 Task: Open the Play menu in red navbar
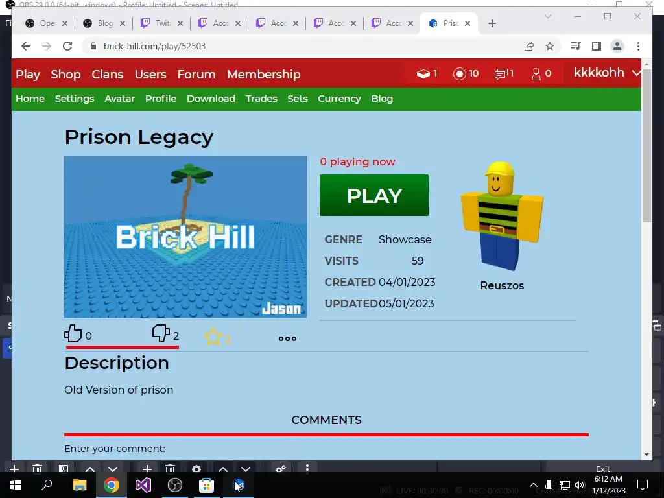click(28, 74)
